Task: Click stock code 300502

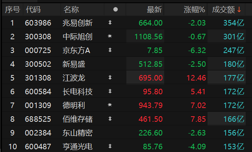Action: (x=38, y=64)
